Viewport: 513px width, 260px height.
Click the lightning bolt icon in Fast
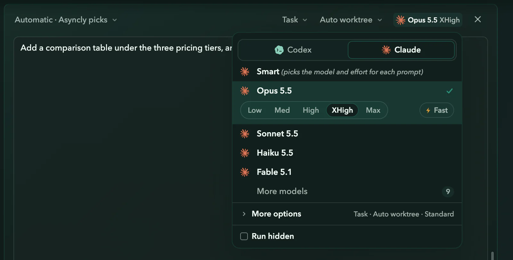tap(428, 110)
